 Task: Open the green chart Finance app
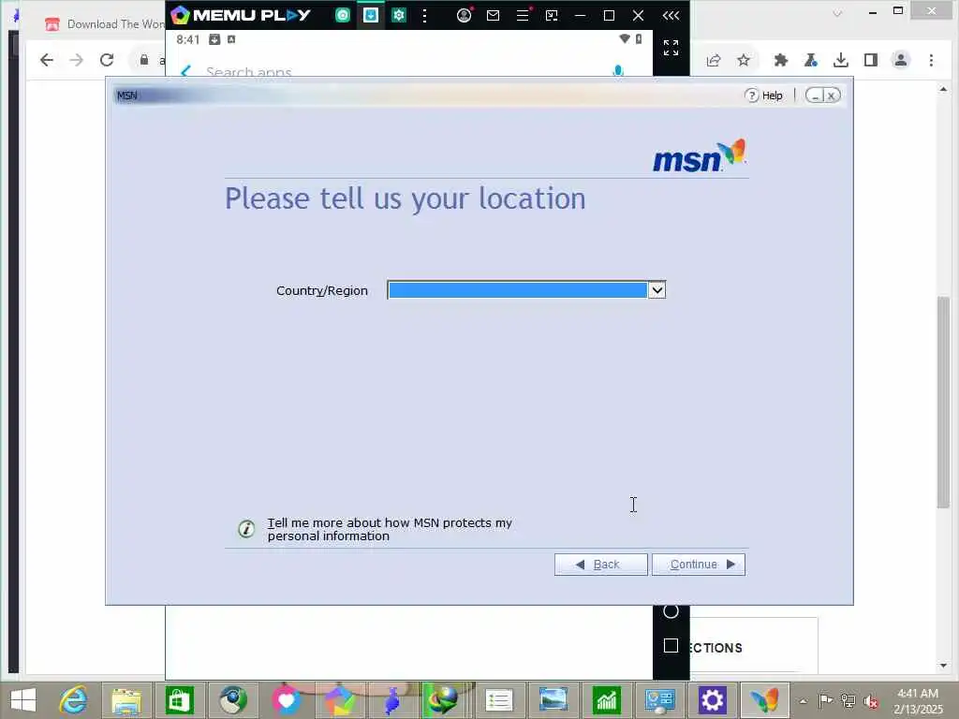pos(606,700)
